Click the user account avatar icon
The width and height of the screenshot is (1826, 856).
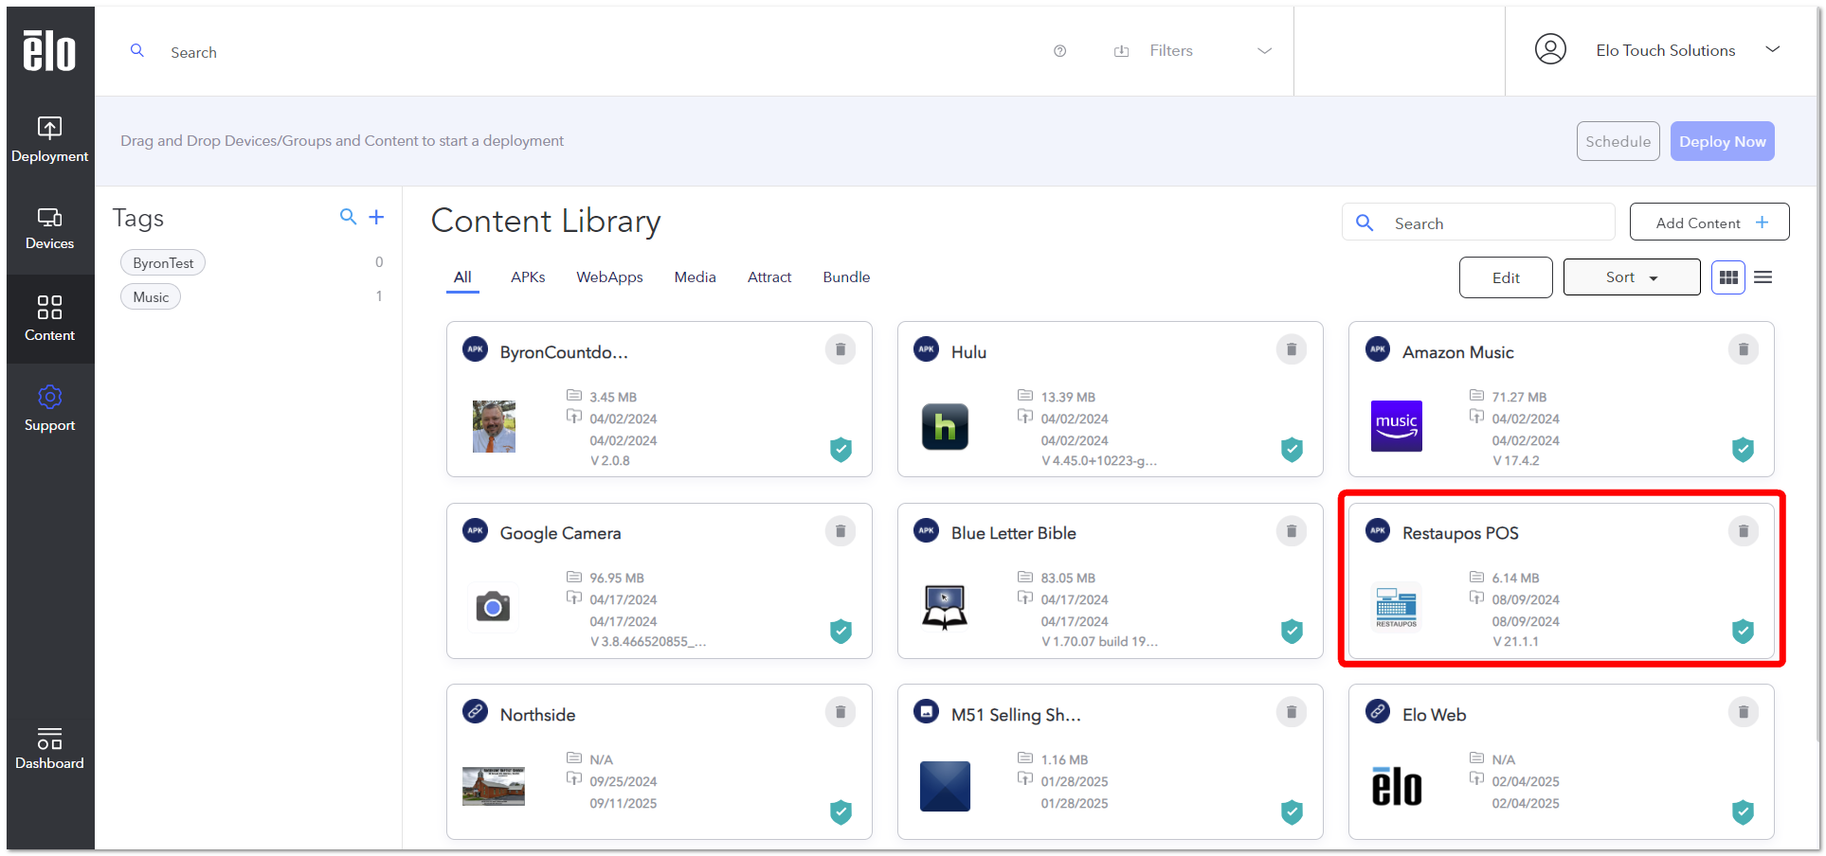click(x=1550, y=49)
